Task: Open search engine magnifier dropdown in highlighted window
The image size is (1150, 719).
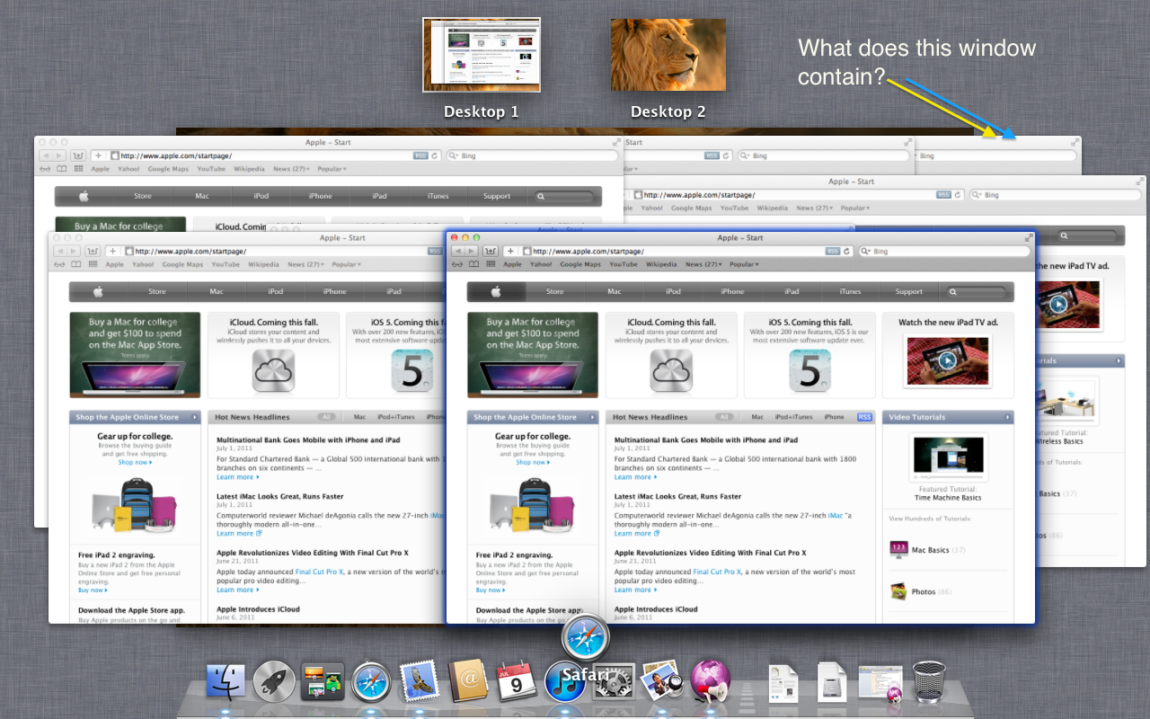Action: [x=867, y=252]
